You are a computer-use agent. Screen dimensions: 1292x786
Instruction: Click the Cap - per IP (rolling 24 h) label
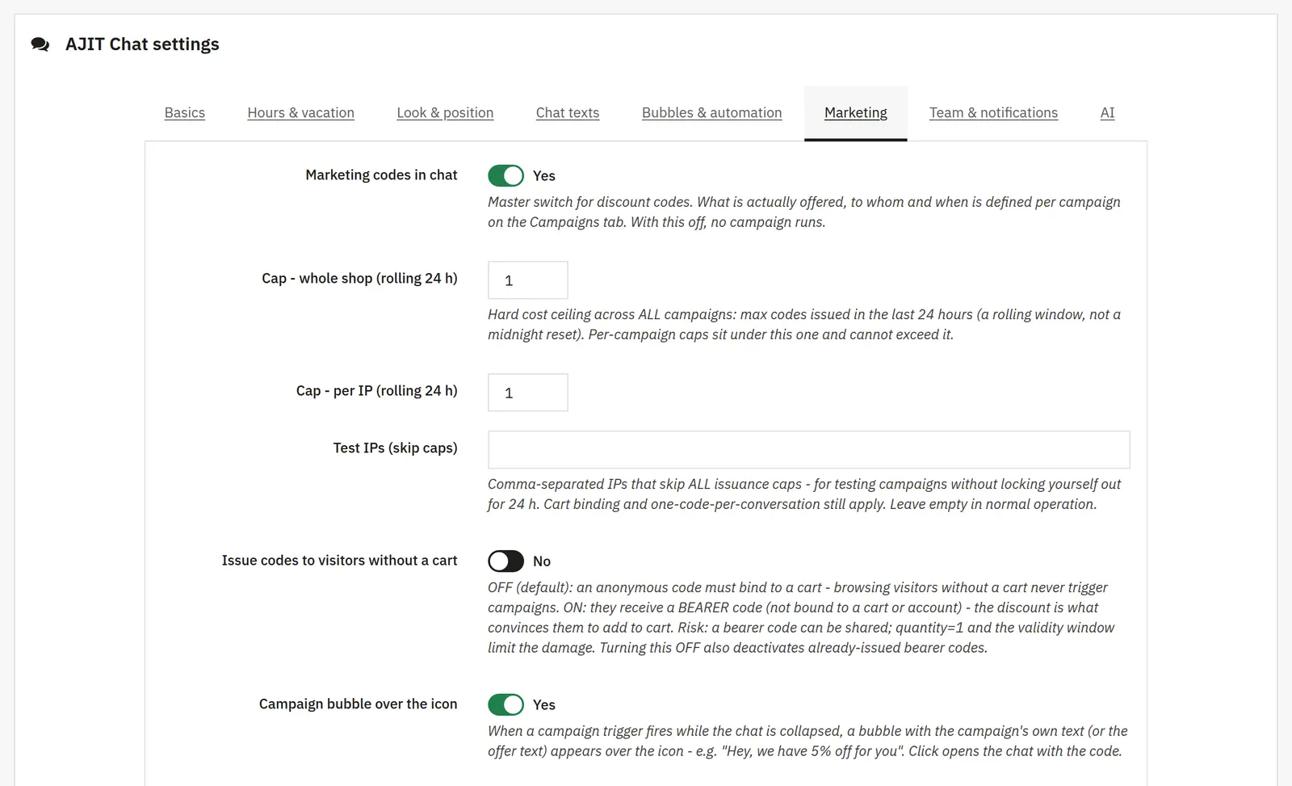click(377, 391)
